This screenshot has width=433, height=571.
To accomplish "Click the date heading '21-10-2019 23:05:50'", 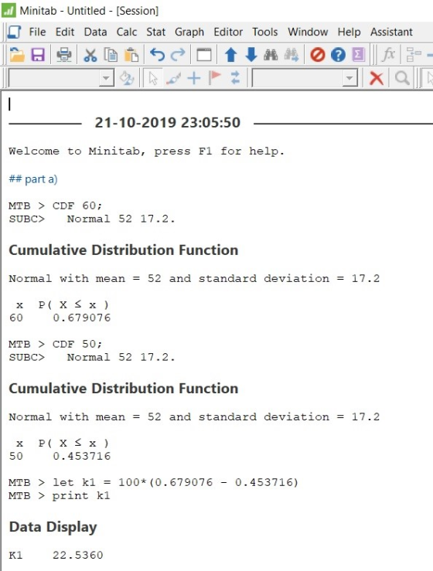I will (x=167, y=123).
